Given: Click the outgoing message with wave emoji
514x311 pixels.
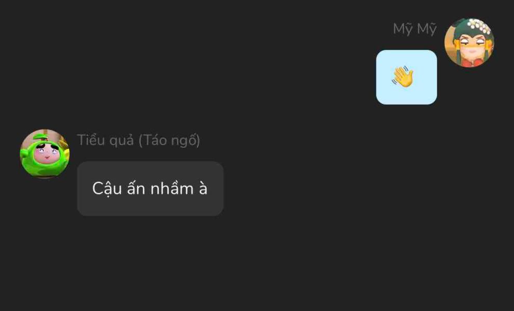Looking at the screenshot, I should (406, 77).
